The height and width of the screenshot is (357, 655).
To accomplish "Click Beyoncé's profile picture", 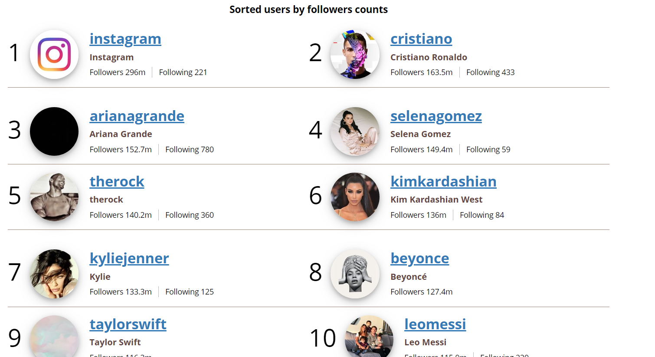I will point(355,274).
